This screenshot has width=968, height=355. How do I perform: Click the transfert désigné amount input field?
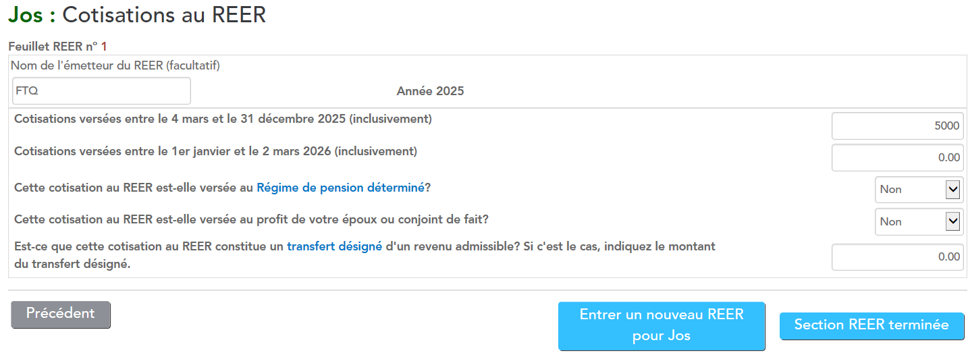pos(897,257)
